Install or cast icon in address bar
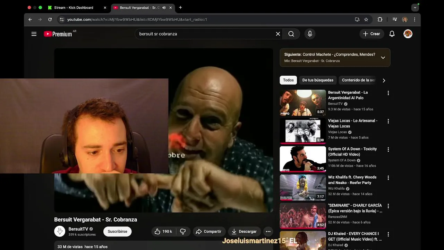444x250 pixels. click(x=357, y=19)
